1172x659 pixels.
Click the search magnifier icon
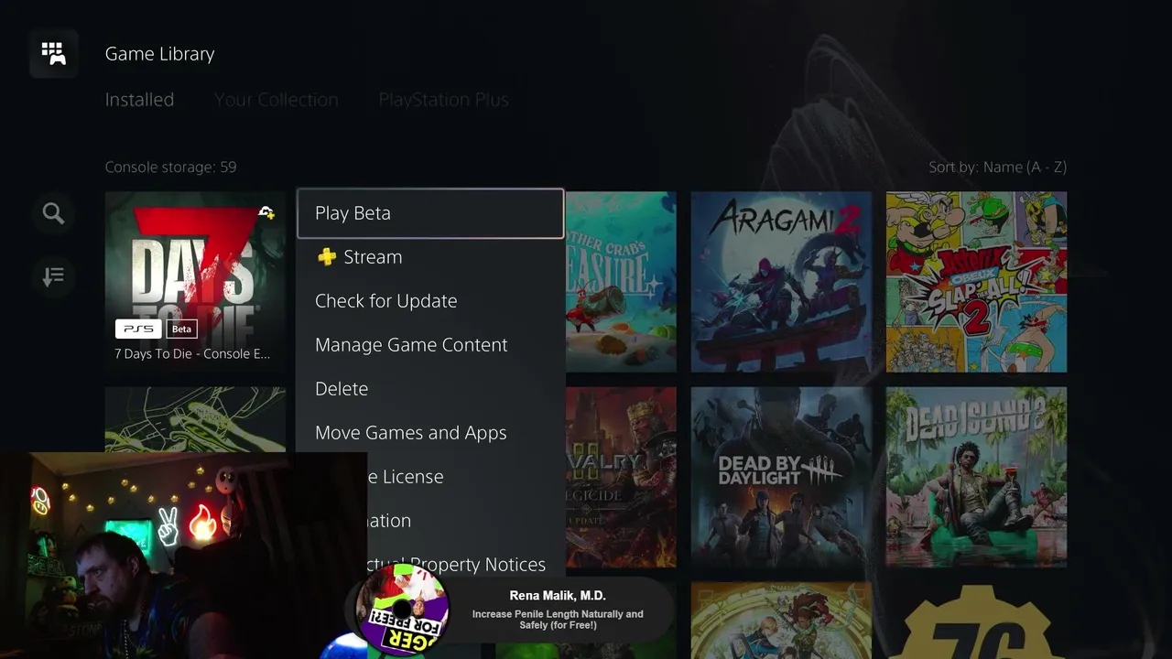point(53,213)
